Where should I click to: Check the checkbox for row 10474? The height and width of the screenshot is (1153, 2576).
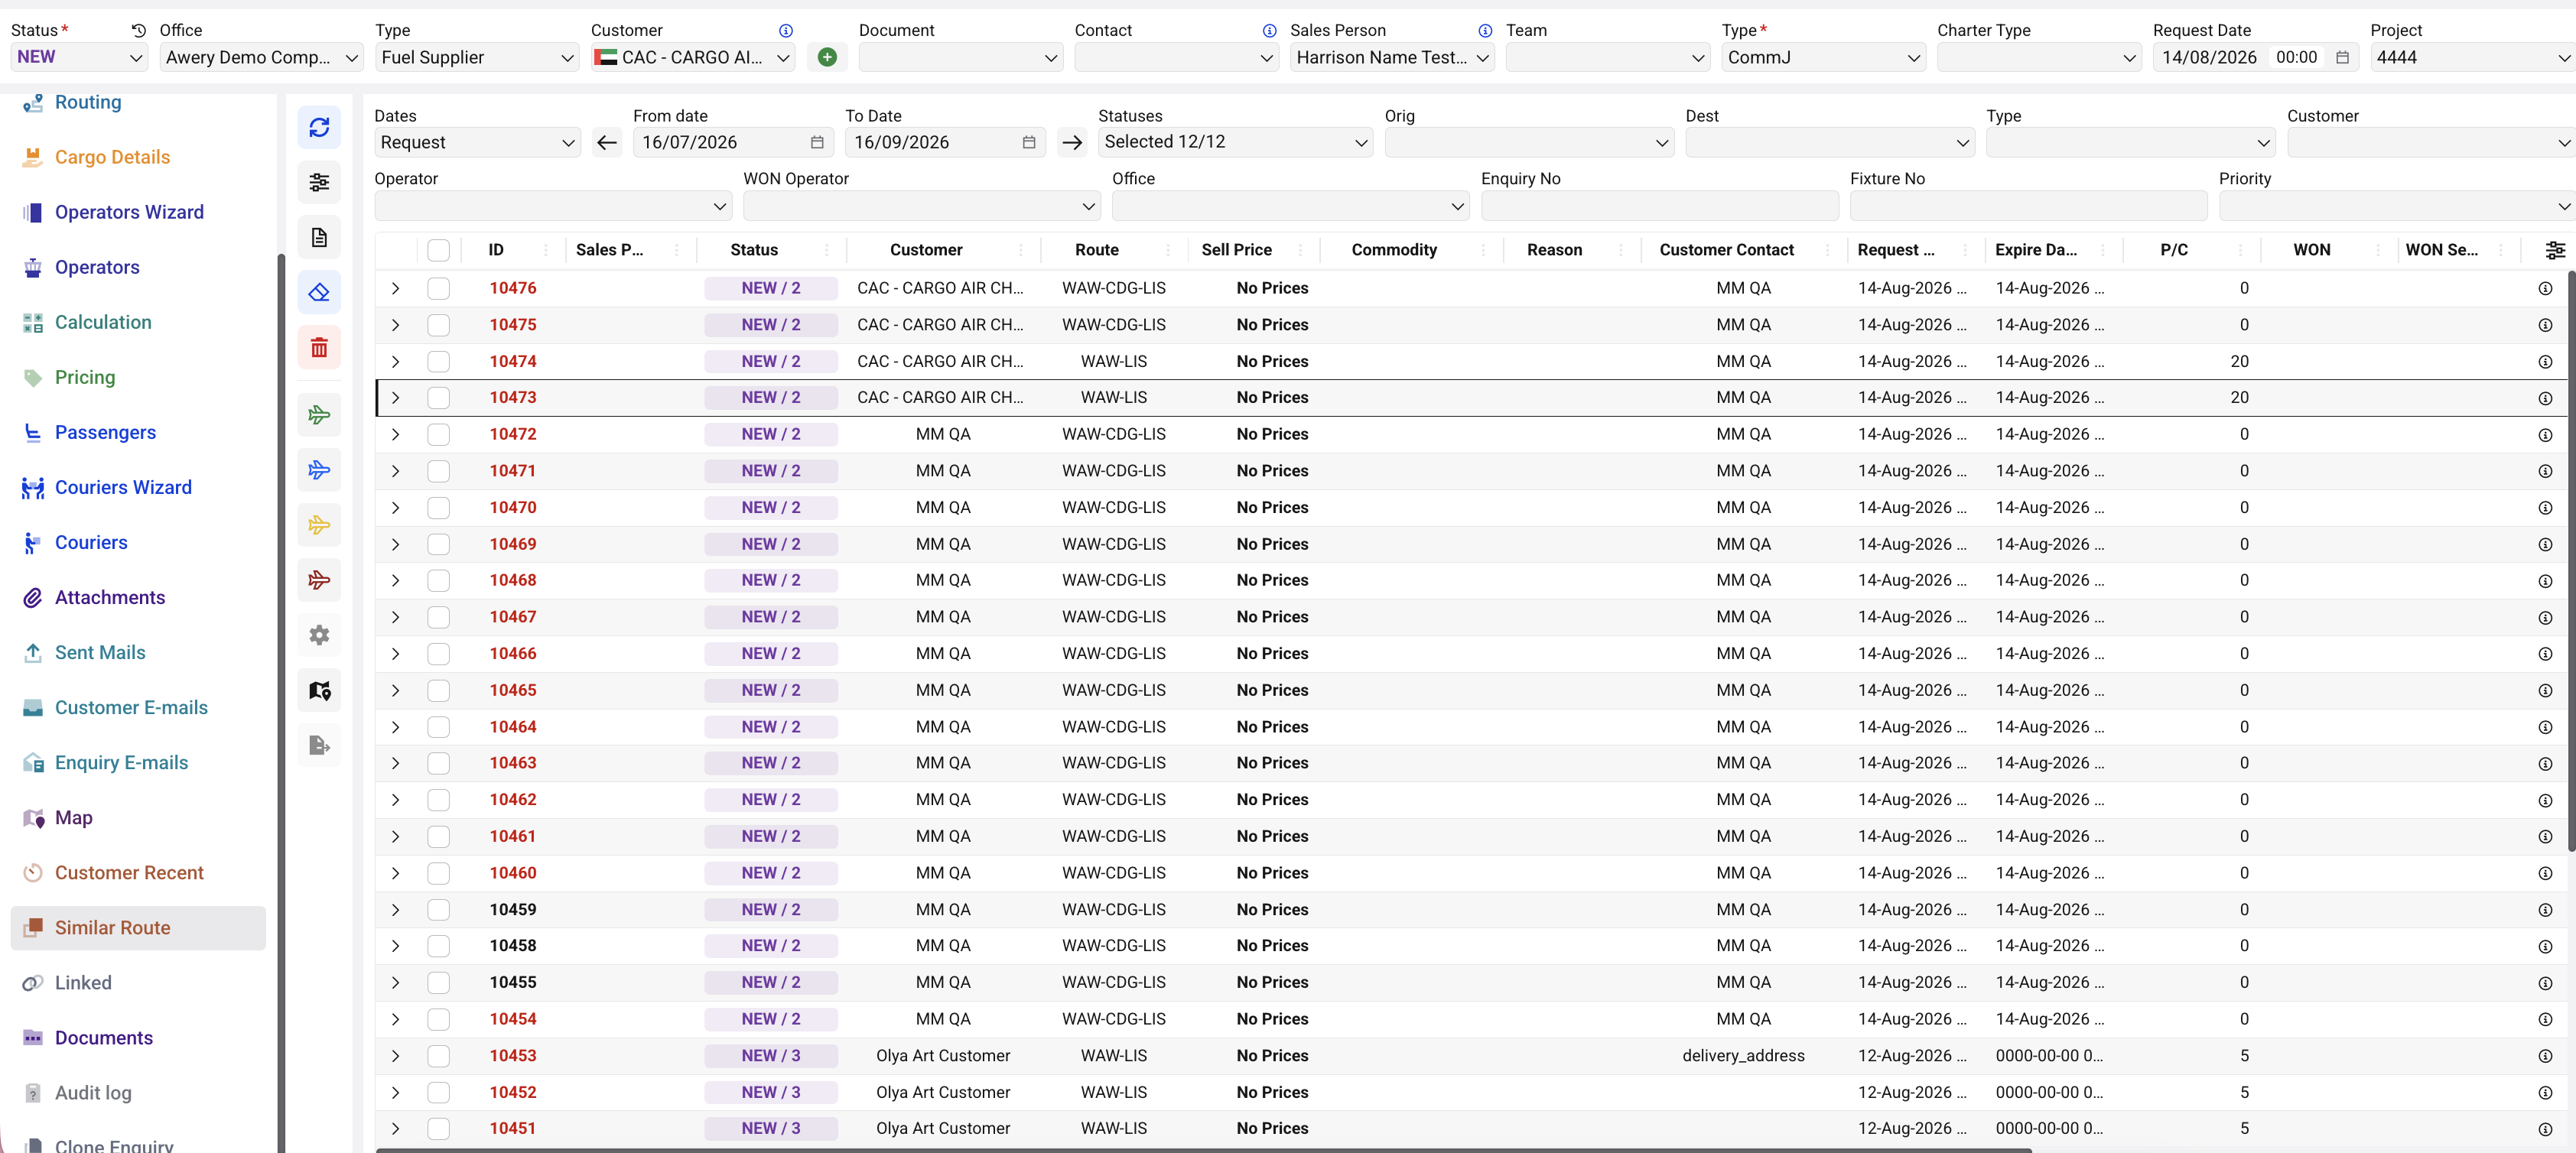(438, 361)
